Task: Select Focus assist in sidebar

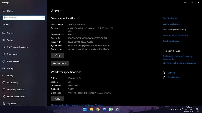Action: point(12,54)
